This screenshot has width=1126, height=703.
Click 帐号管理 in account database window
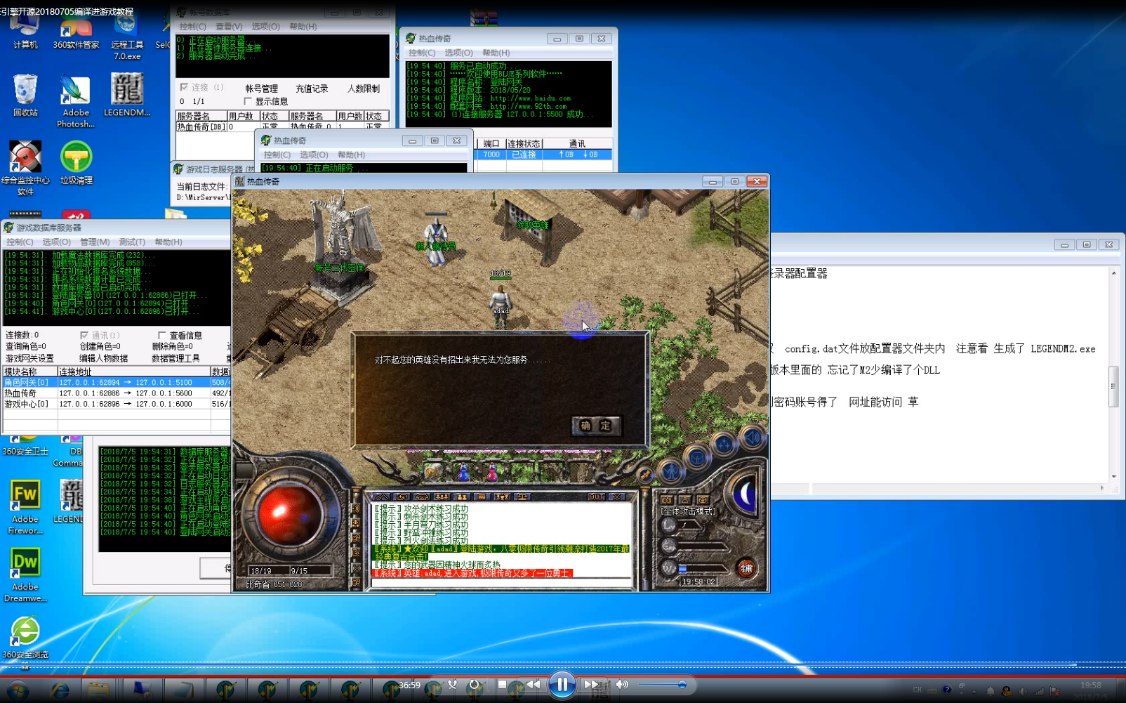(x=261, y=88)
